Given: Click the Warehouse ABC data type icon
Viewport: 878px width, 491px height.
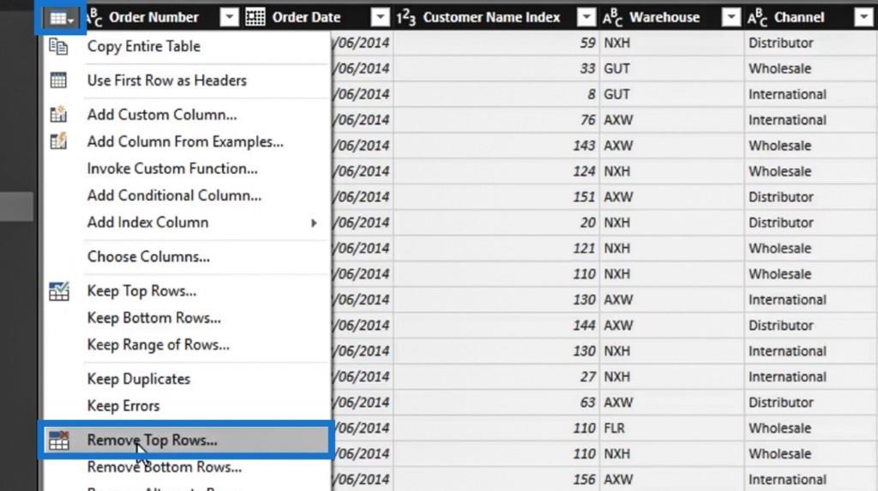Looking at the screenshot, I should coord(612,18).
